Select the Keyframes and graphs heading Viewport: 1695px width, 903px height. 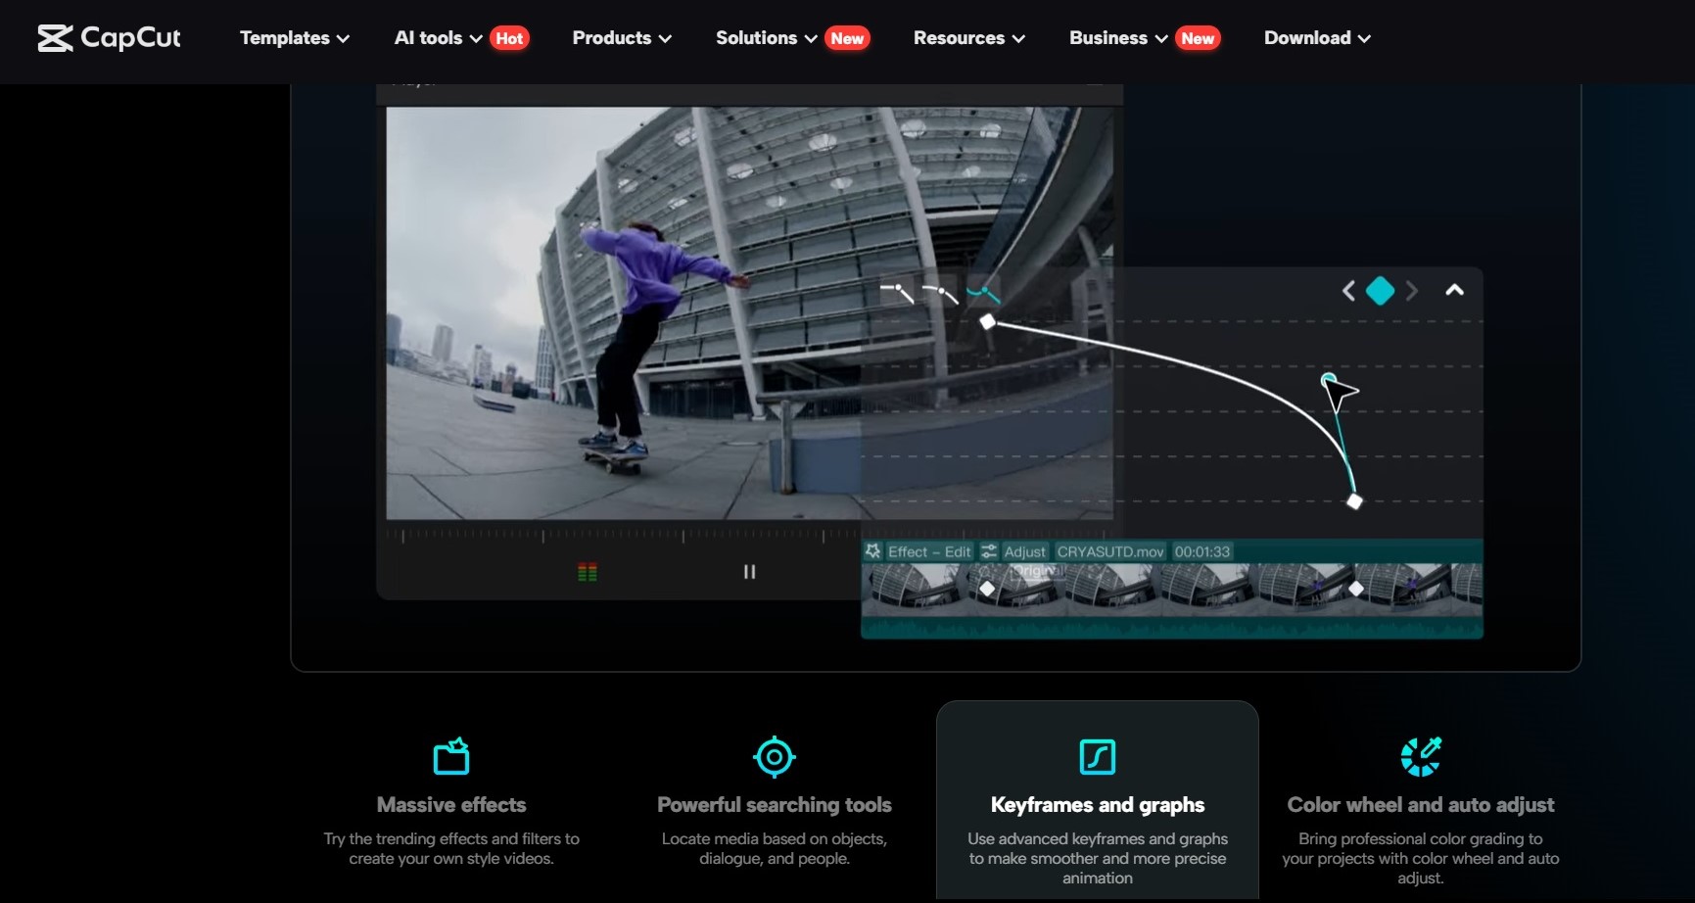pyautogui.click(x=1098, y=805)
